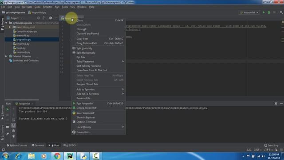Click the volume icon in the system tray
Image resolution: width=284 pixels, height=160 pixels.
(264, 156)
